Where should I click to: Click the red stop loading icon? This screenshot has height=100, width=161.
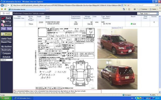click(128, 5)
